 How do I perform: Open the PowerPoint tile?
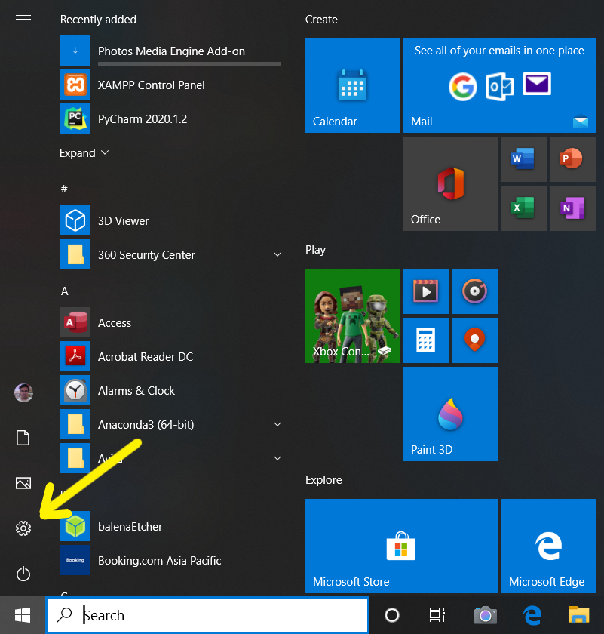click(x=573, y=159)
